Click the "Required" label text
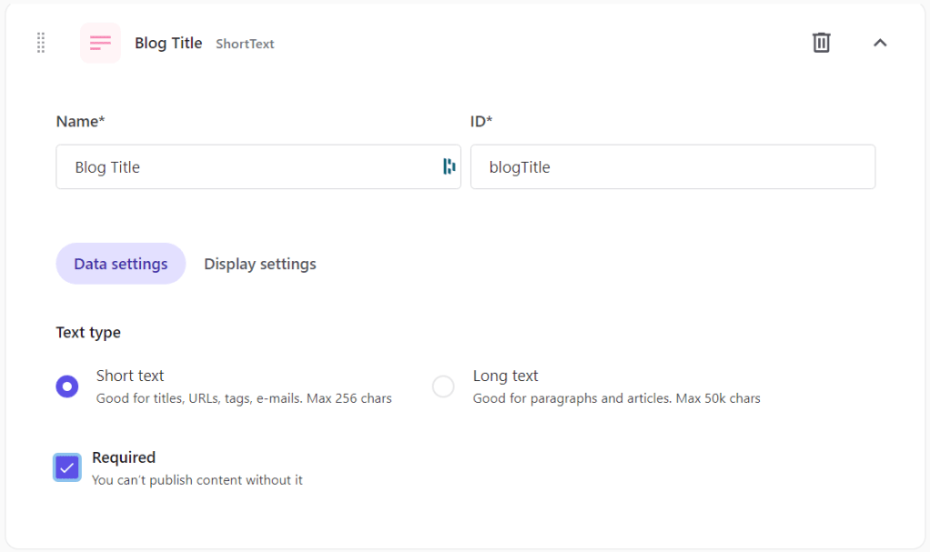This screenshot has height=552, width=930. [x=124, y=457]
